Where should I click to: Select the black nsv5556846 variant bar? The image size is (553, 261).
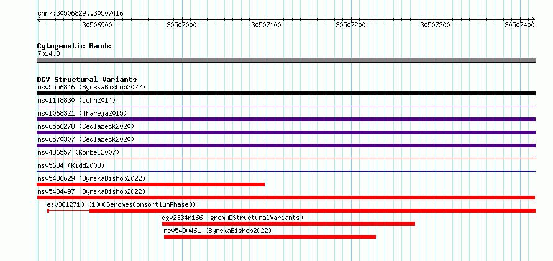[286, 93]
